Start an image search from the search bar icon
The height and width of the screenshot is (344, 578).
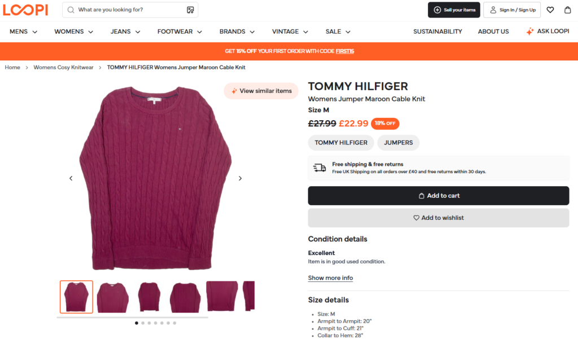[191, 10]
